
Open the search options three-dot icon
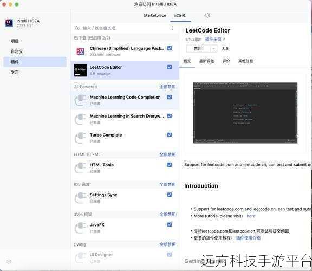[172, 28]
